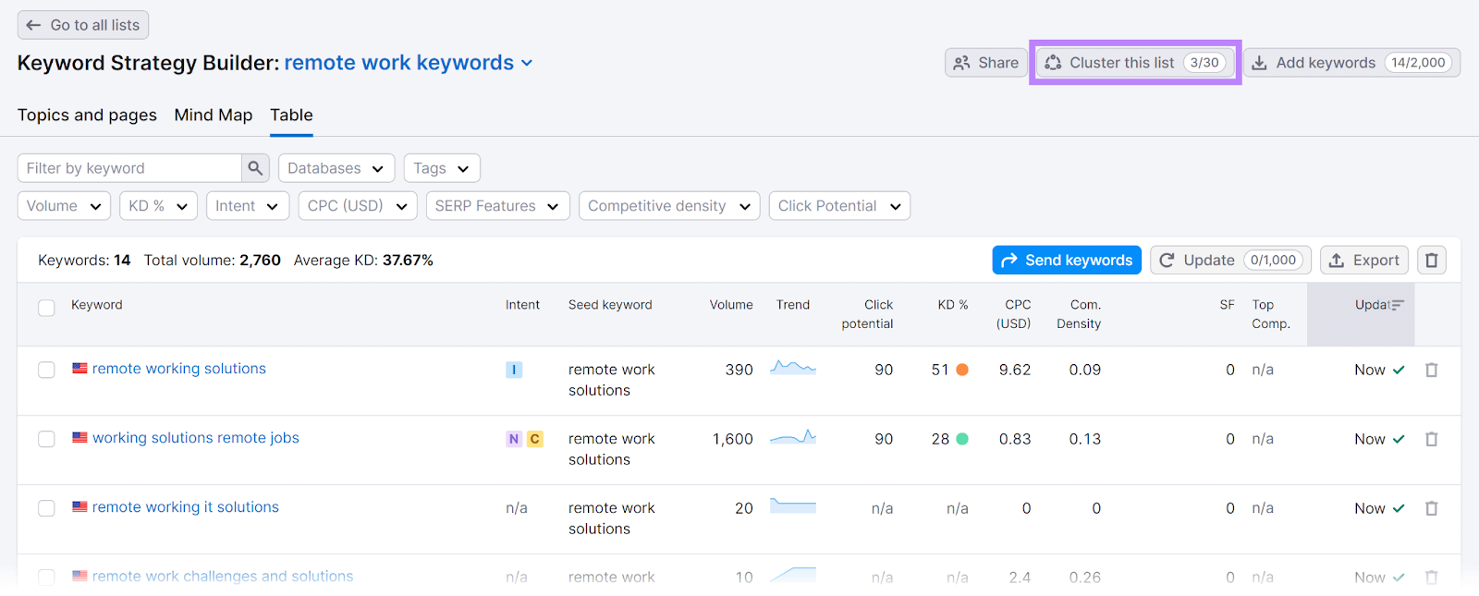Sort by the Click potential column header

coord(867,314)
